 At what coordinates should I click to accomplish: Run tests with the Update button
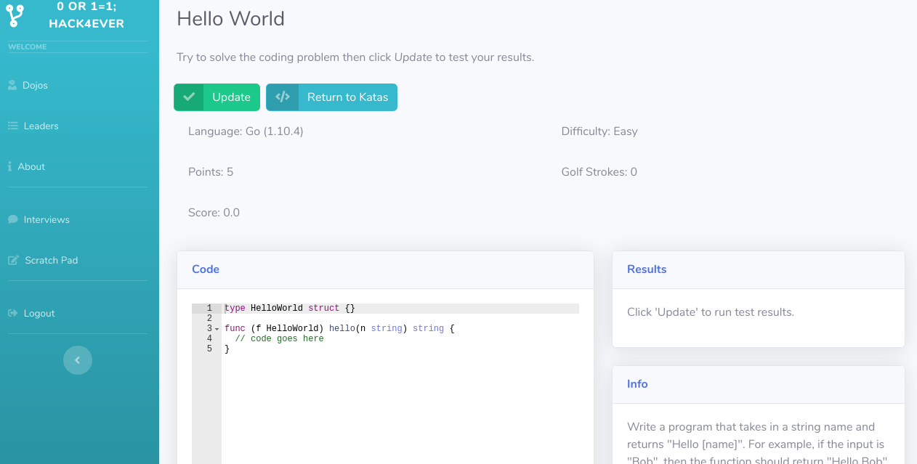(x=217, y=97)
